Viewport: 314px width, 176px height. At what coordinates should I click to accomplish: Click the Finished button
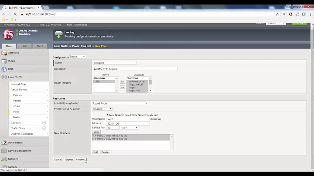(81, 159)
